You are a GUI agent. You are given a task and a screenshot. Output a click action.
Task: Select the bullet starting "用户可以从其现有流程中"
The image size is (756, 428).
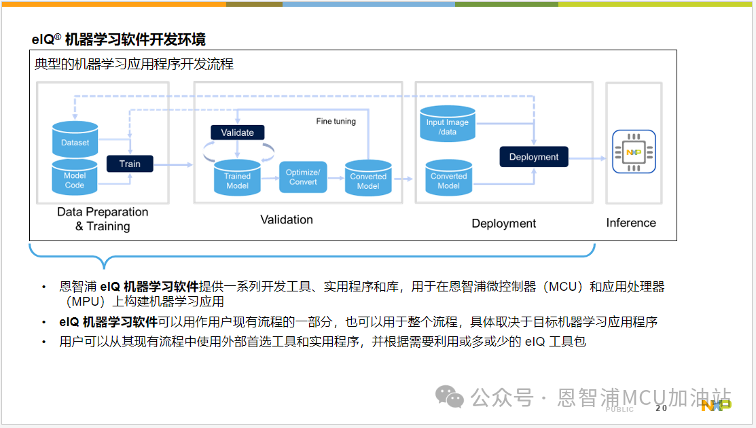[x=323, y=342]
